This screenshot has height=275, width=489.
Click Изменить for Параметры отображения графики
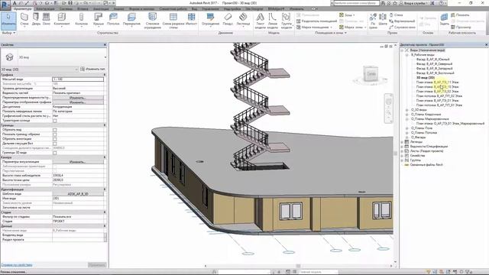[78, 102]
